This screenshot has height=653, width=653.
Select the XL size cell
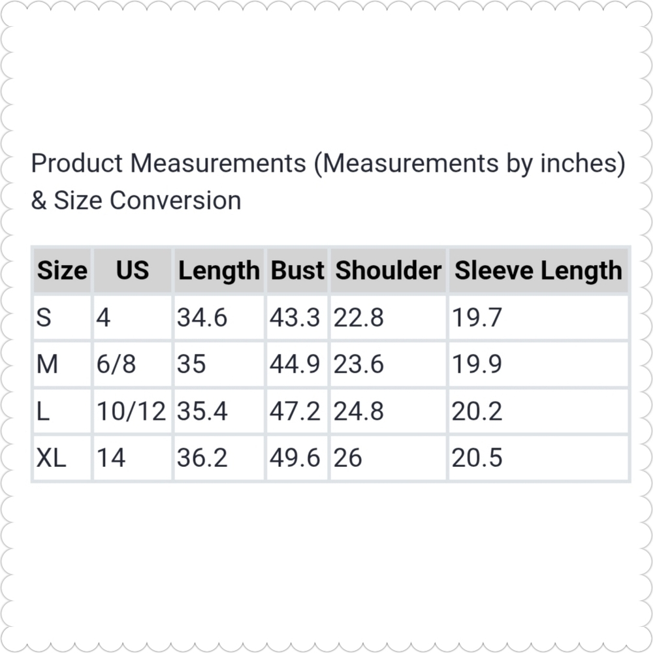click(x=62, y=458)
